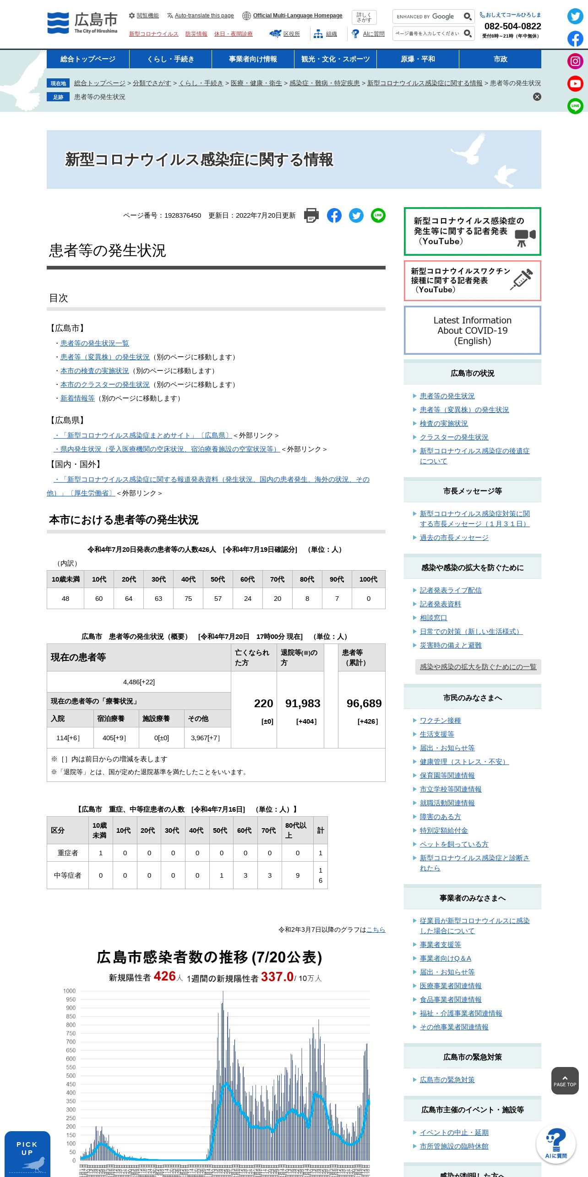Click 新型コロナウイルス header link

[153, 34]
